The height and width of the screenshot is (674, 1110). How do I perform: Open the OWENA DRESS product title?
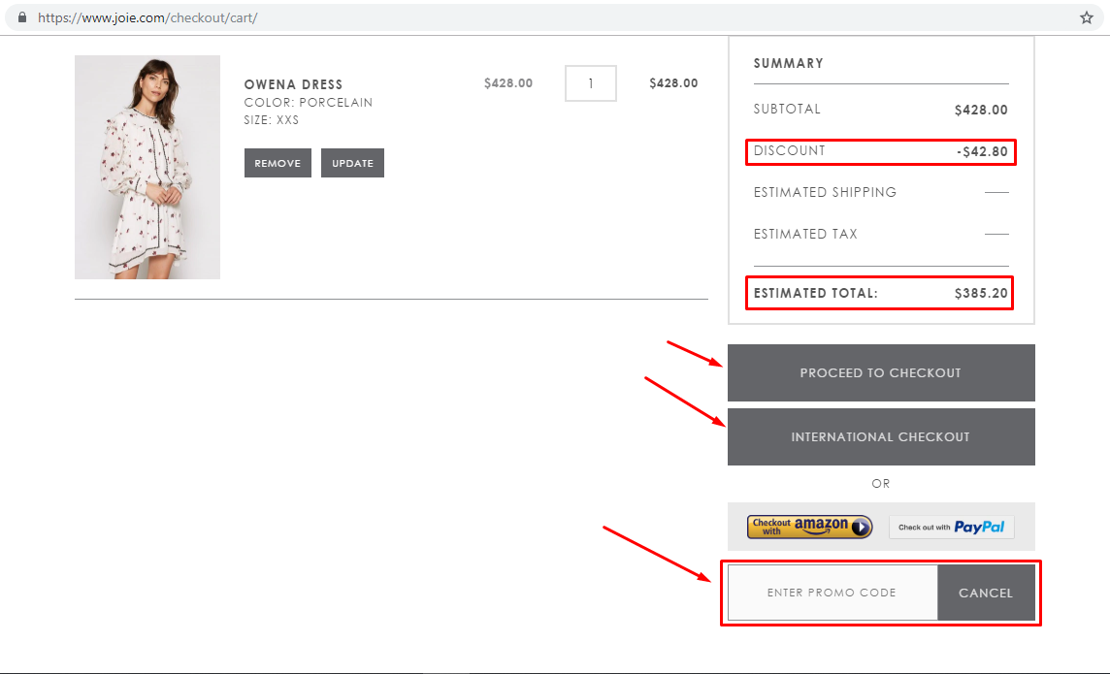(x=293, y=84)
